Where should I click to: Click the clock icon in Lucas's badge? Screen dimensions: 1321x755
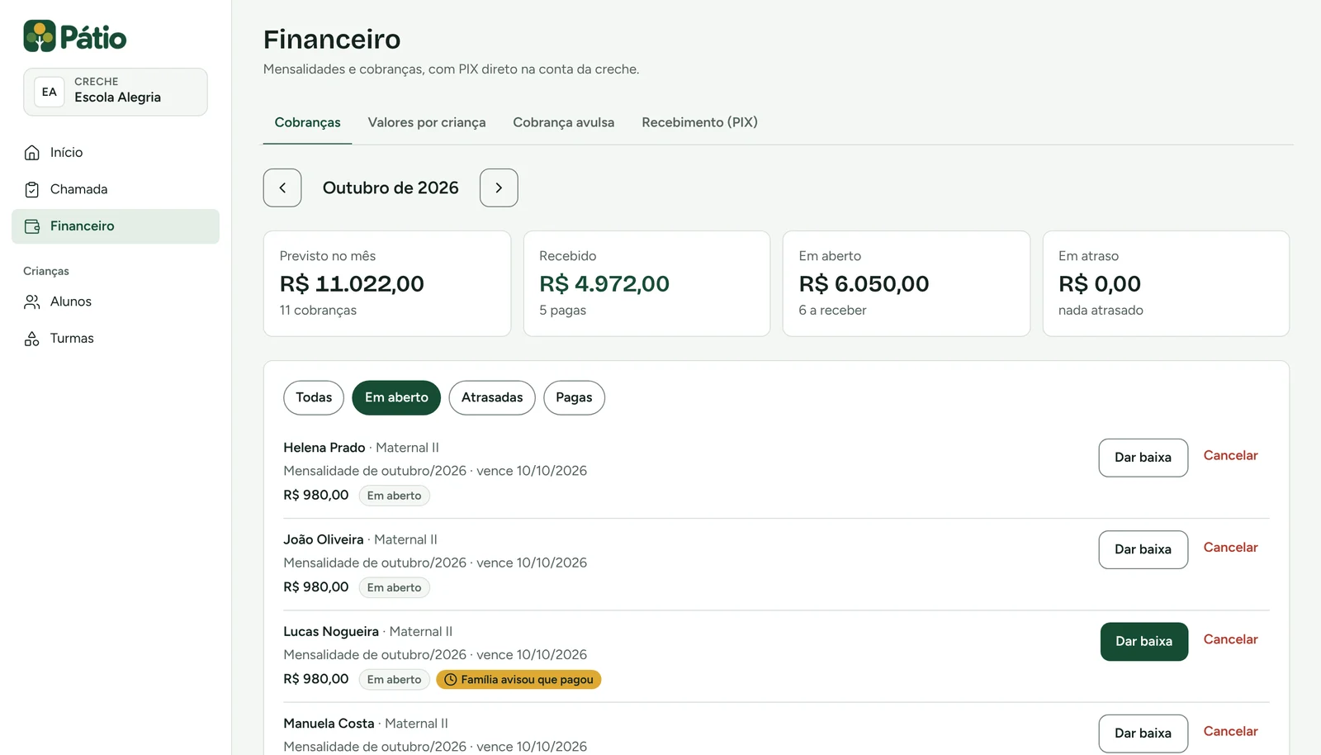451,680
